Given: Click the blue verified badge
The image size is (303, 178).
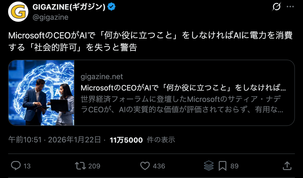Looking at the screenshot, I should point(112,7).
